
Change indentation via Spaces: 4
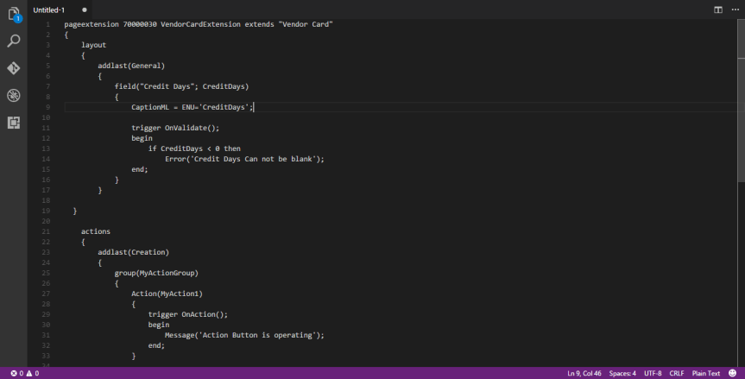(x=622, y=373)
